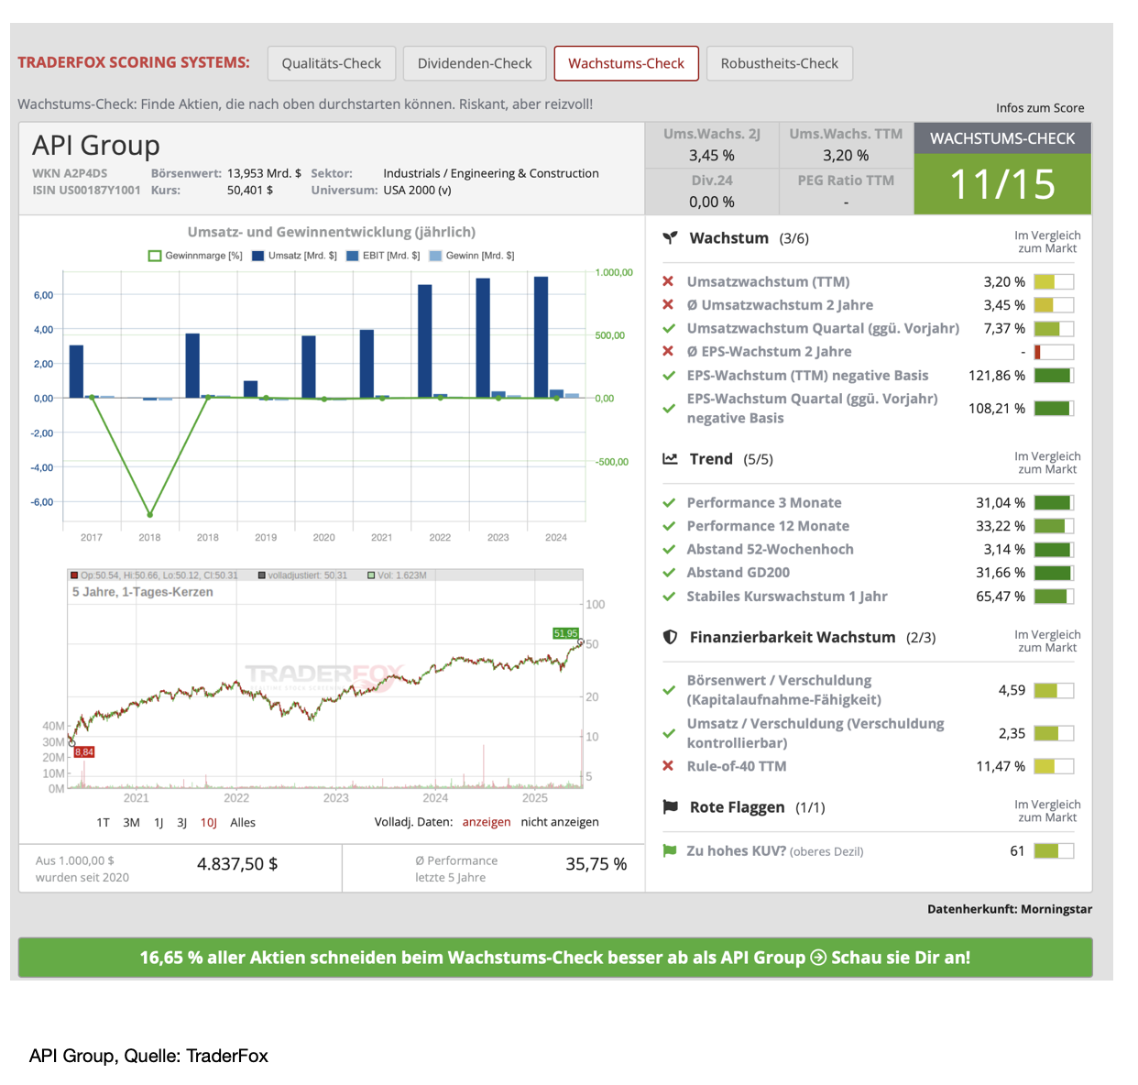1138x1085 pixels.
Task: Click the 35,75 % average performance value
Action: point(596,864)
